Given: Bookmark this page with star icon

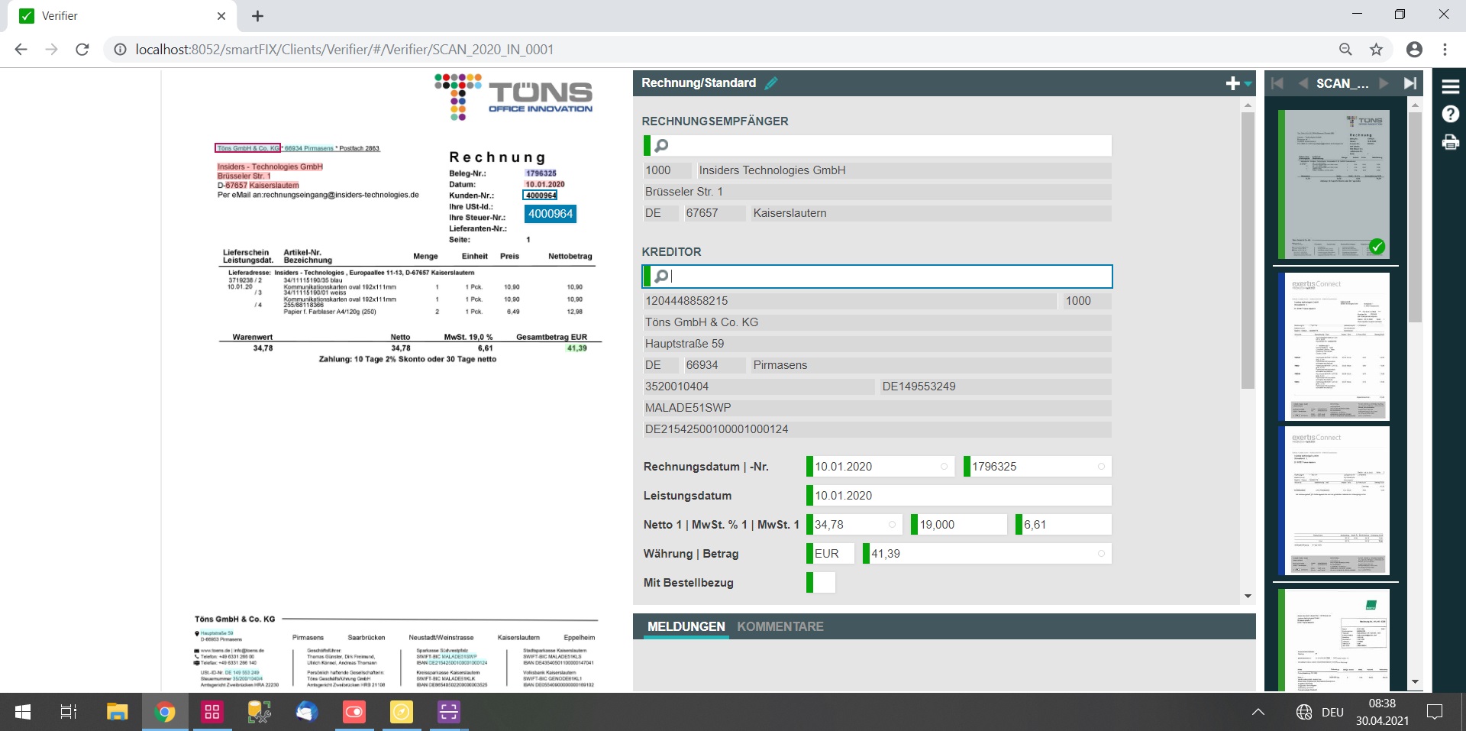Looking at the screenshot, I should tap(1376, 50).
